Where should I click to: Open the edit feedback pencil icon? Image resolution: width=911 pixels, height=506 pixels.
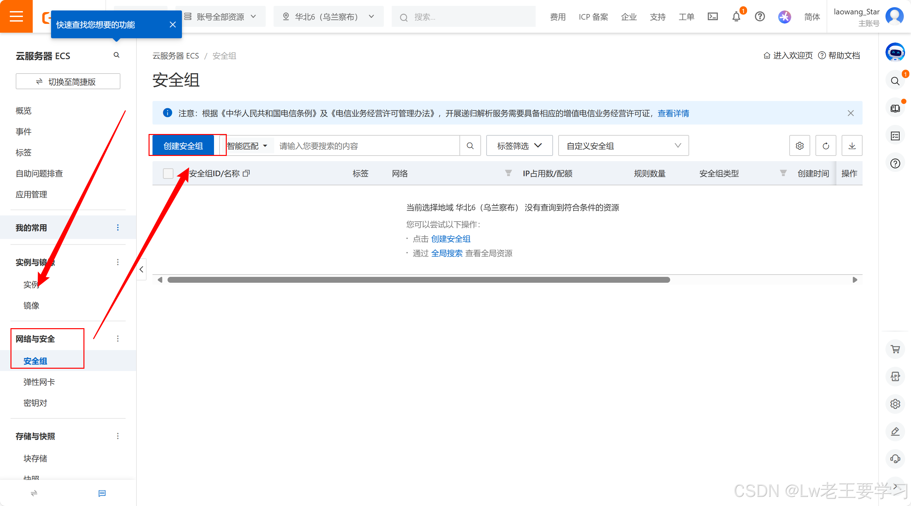[895, 431]
